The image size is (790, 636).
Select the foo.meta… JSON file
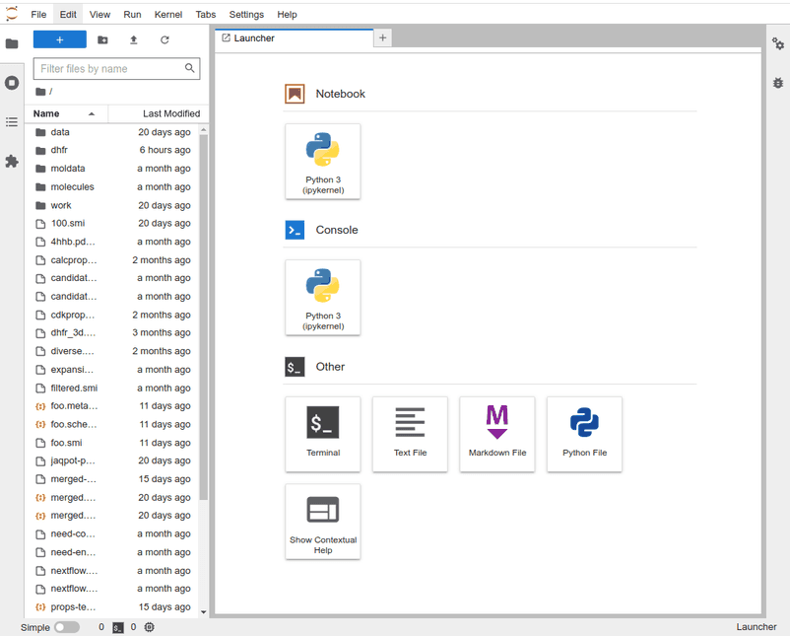[113, 406]
